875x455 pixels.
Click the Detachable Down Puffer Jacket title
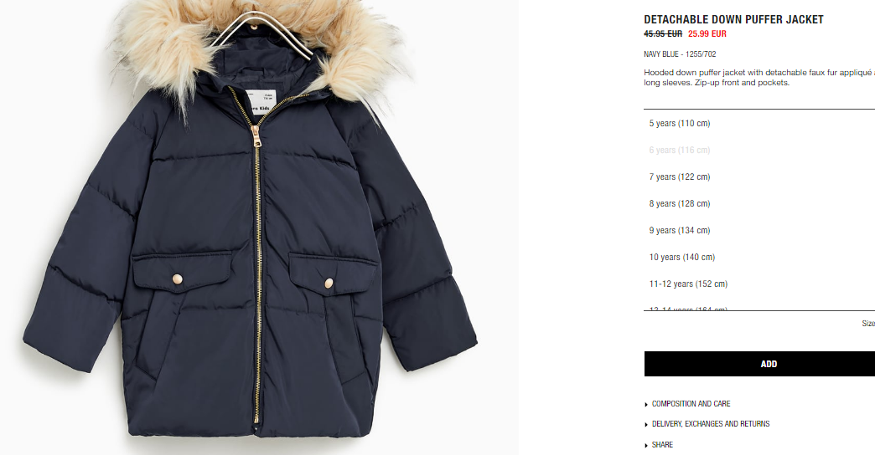[x=733, y=19]
